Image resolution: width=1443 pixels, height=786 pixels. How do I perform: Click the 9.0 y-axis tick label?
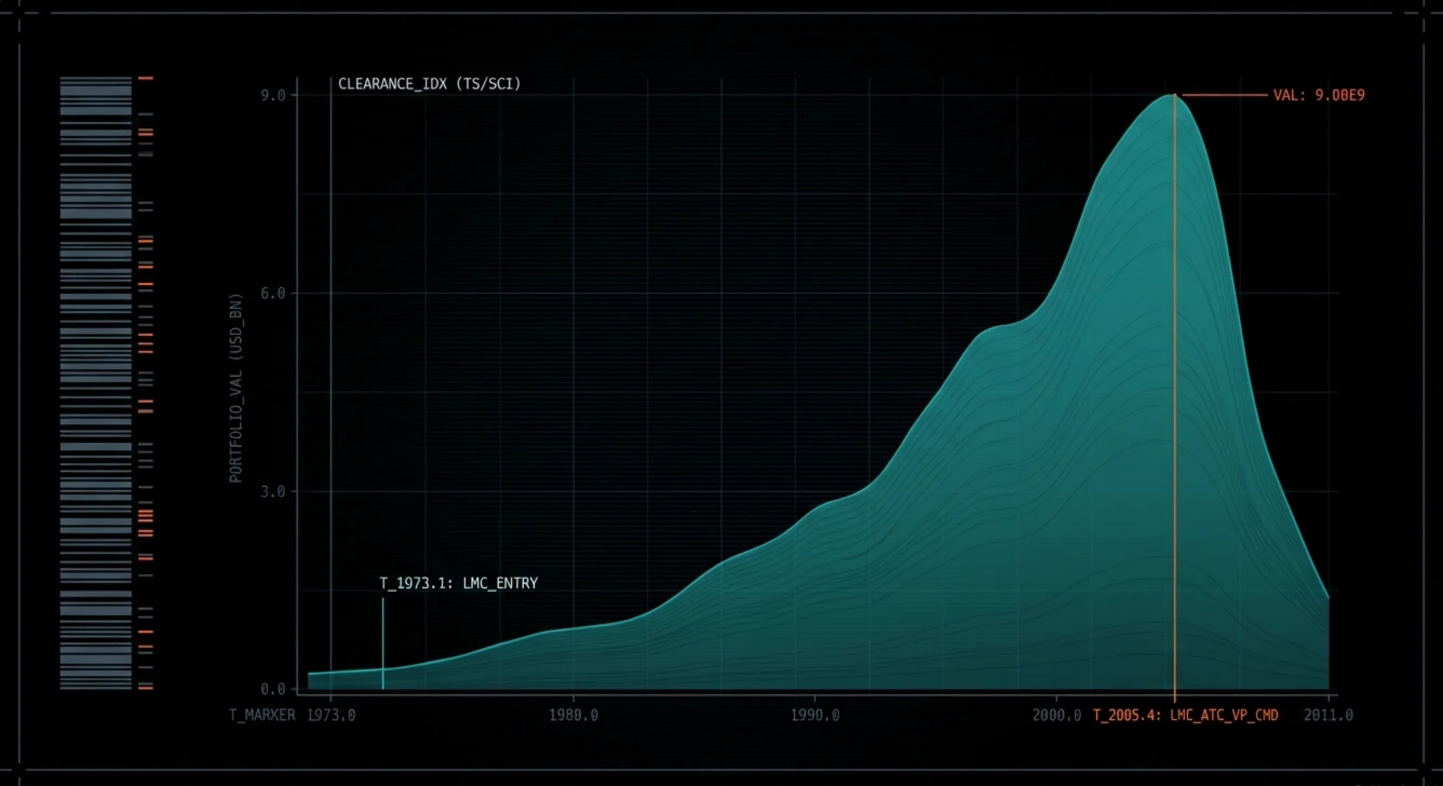coord(273,96)
